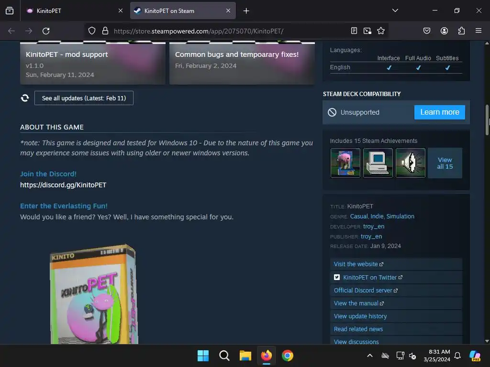Viewport: 490px width, 367px height.
Task: Open KinitoPET mod support update card
Action: [93, 63]
